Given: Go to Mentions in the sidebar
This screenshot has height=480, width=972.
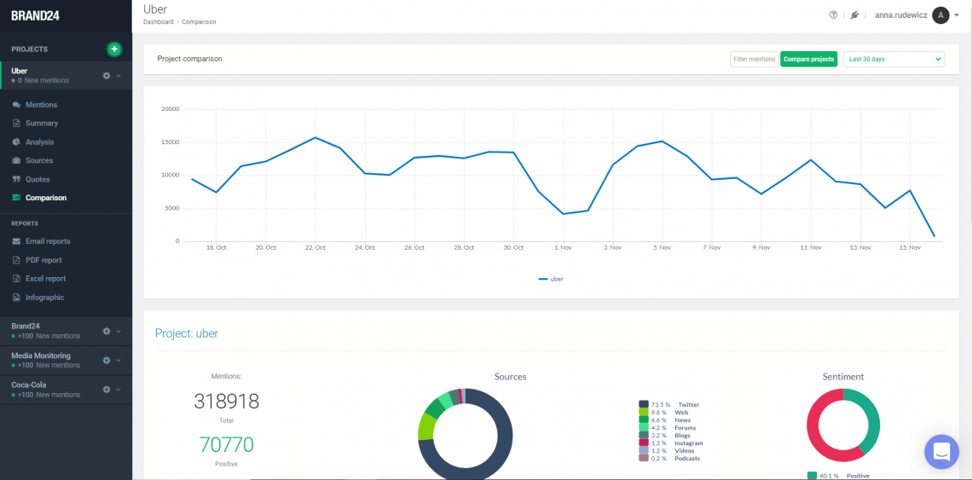Looking at the screenshot, I should 41,105.
